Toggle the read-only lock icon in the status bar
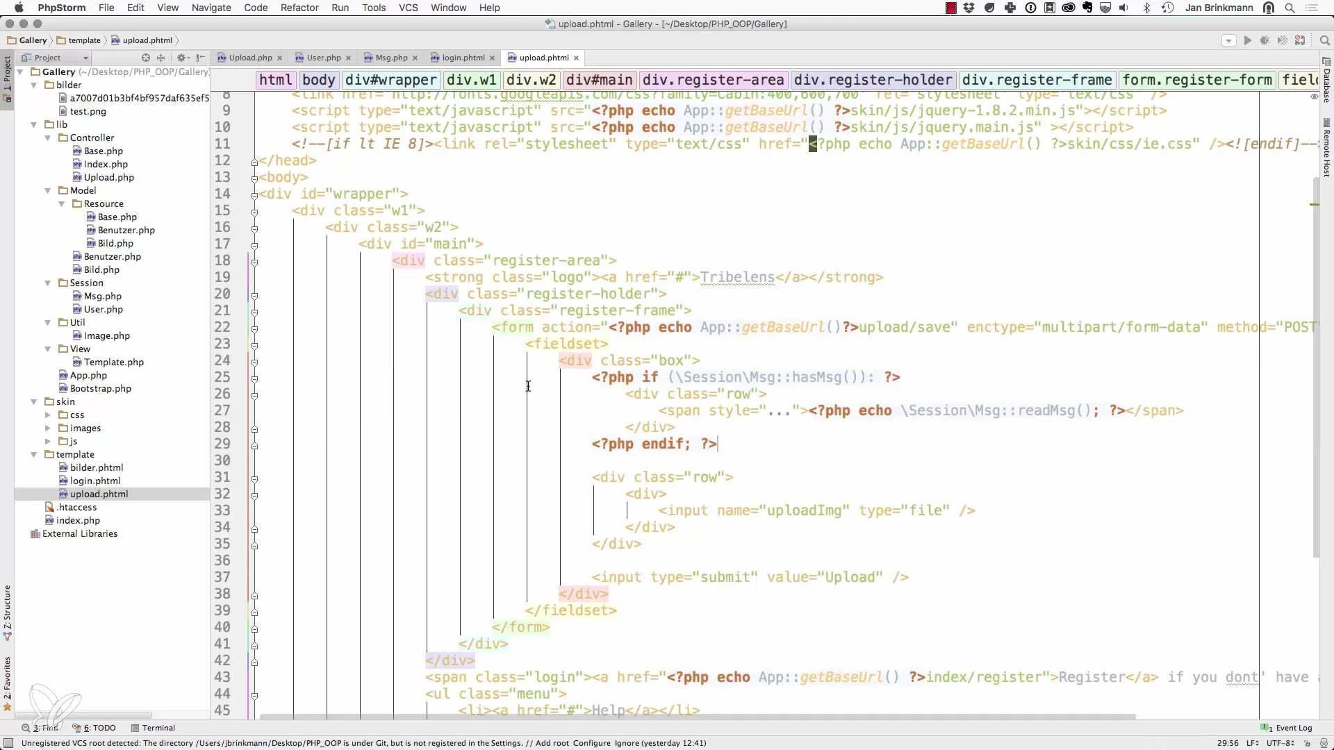Screen dimensions: 1334x750 [1306, 743]
